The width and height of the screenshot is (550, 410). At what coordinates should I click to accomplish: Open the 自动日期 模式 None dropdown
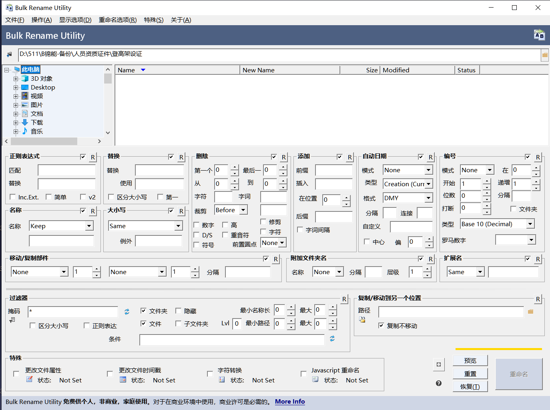coord(428,170)
